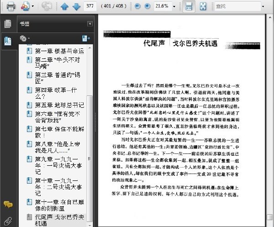Go to next page with down arrow
The height and width of the screenshot is (227, 274).
point(76,6)
